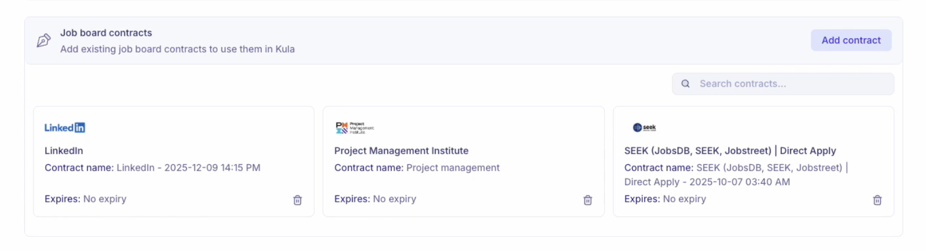Open the LinkedIn card title
This screenshot has width=926, height=251.
64,151
